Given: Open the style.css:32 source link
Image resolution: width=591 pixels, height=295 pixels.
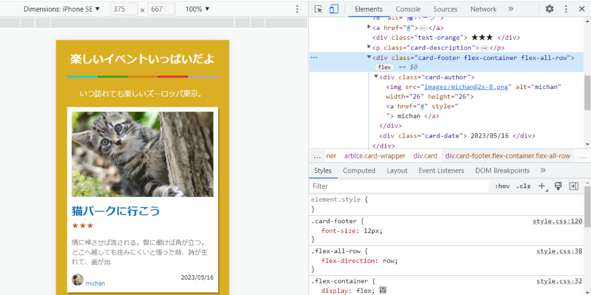Looking at the screenshot, I should [559, 281].
